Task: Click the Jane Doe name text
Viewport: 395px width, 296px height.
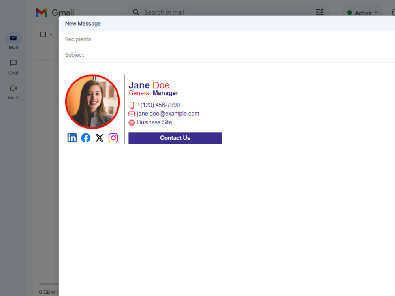Action: click(149, 85)
